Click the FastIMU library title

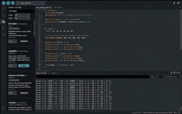click(x=12, y=103)
